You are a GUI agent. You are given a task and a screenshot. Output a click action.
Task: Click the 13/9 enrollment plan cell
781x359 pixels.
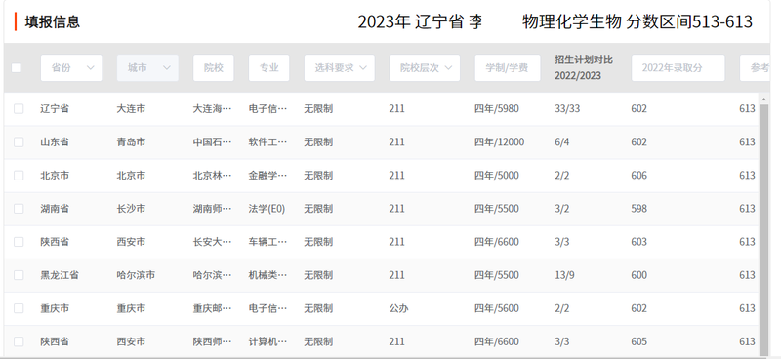click(565, 275)
